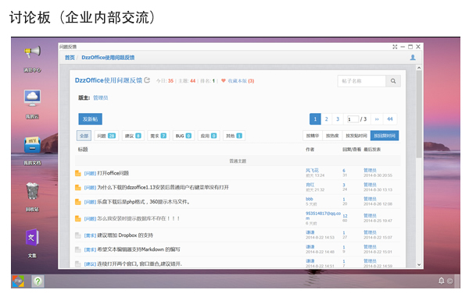Open thread about dzzoffice1.13 right-click menu

pyautogui.click(x=163, y=187)
